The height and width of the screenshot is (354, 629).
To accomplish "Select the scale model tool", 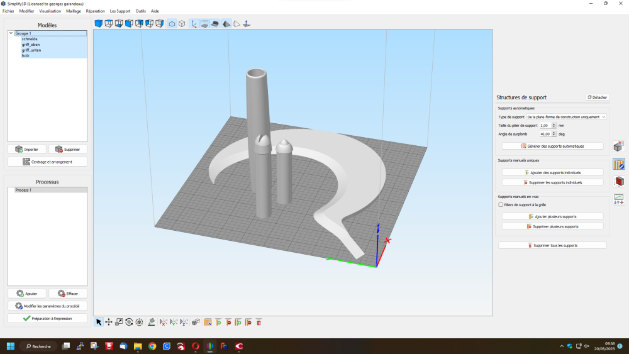I will [x=119, y=322].
